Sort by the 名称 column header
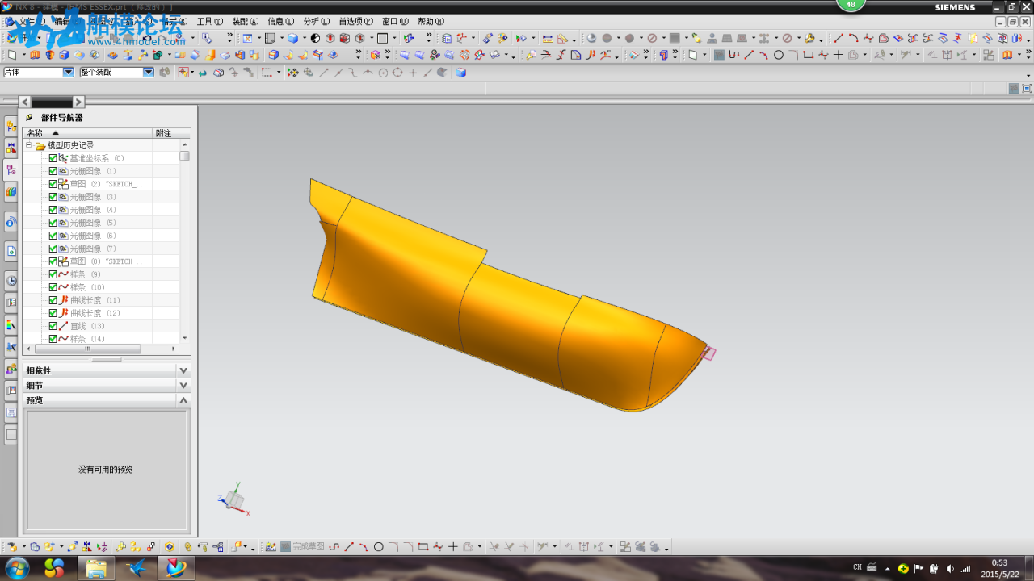The height and width of the screenshot is (581, 1034). [x=87, y=133]
